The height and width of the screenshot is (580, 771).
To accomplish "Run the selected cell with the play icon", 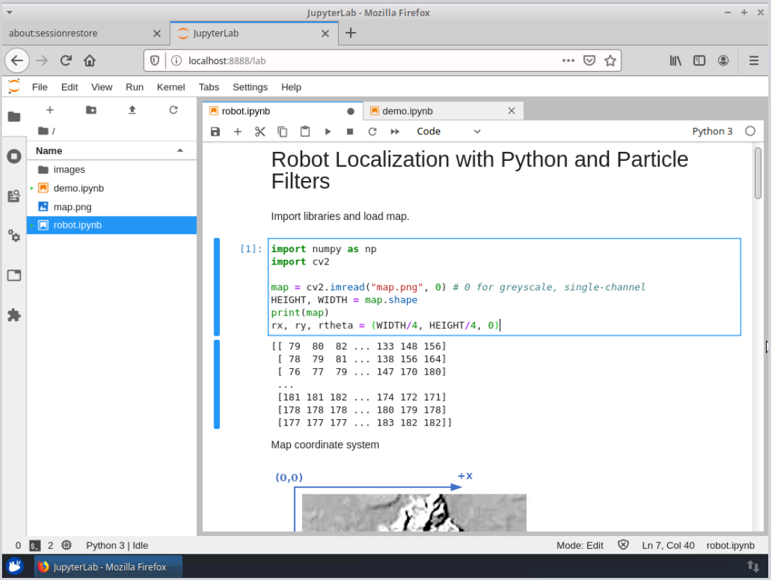I will click(328, 132).
